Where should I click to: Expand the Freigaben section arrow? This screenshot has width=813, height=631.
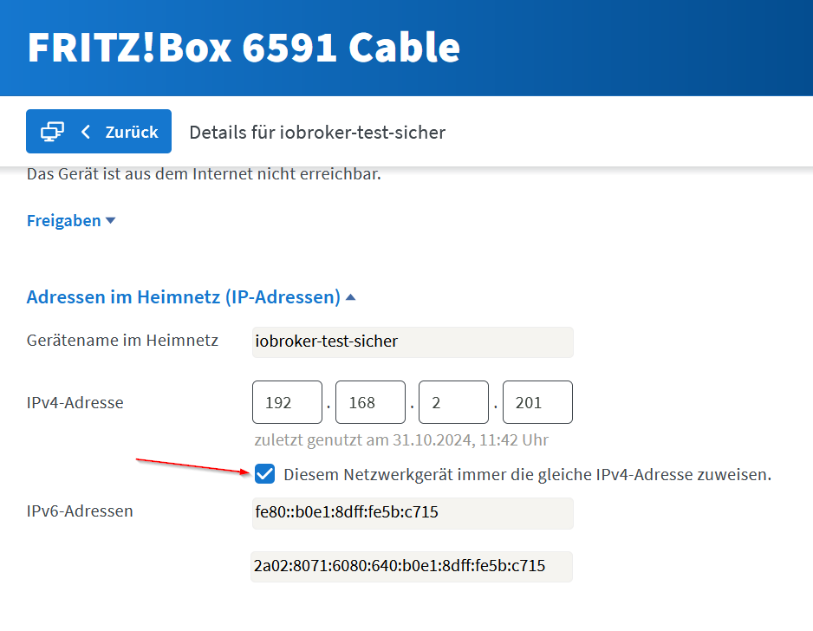pyautogui.click(x=110, y=221)
